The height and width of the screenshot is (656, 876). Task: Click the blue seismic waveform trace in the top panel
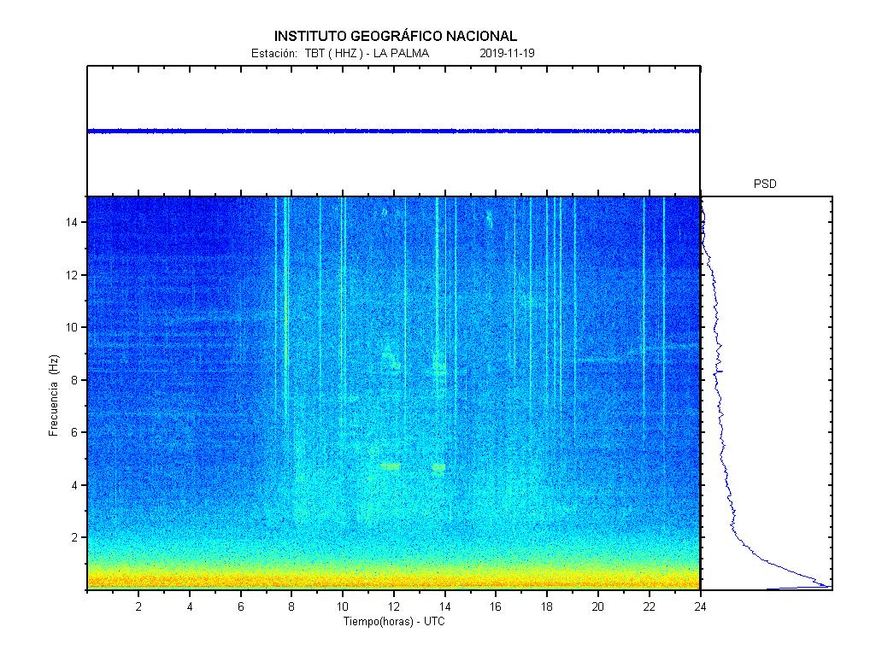393,131
